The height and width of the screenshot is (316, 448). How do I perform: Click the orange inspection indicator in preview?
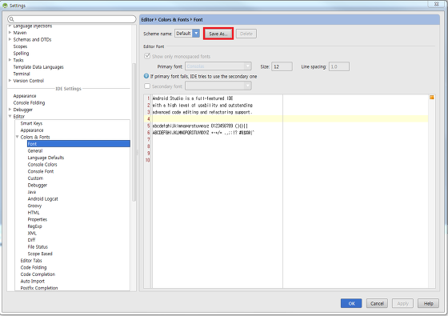tap(432, 98)
